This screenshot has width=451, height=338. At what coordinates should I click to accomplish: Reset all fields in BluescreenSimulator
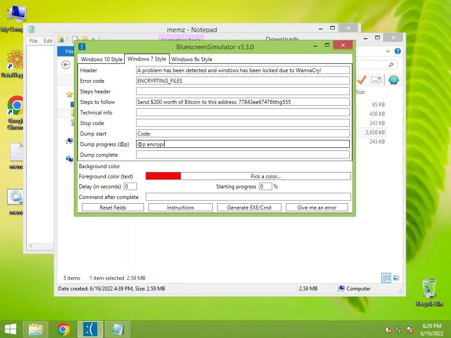113,208
